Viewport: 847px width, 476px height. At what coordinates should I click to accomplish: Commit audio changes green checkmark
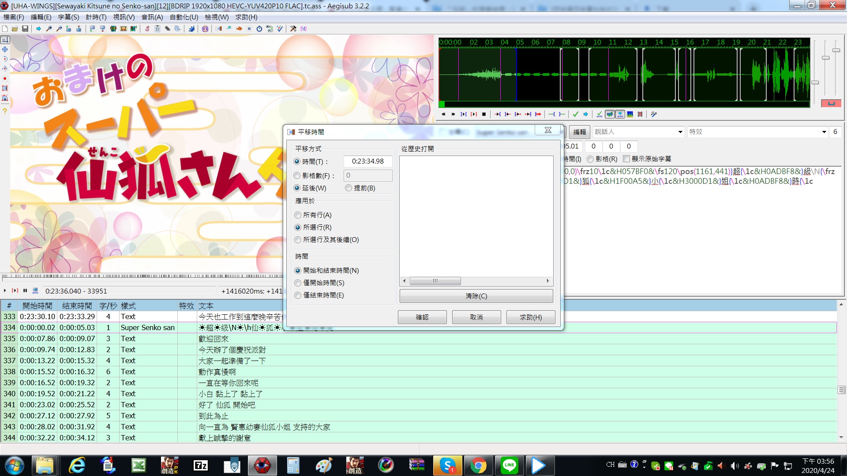(575, 114)
